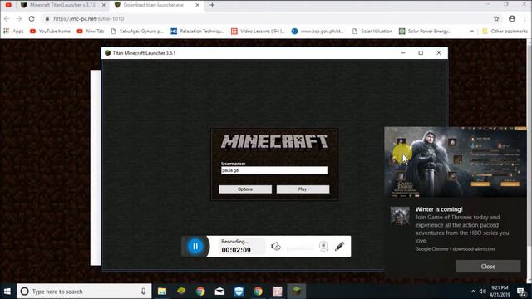532x299 pixels.
Task: Open taskbar volume control
Action: tap(482, 292)
